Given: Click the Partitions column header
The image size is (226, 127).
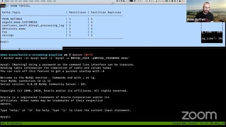Looking at the screenshot, I should pyautogui.click(x=77, y=12).
